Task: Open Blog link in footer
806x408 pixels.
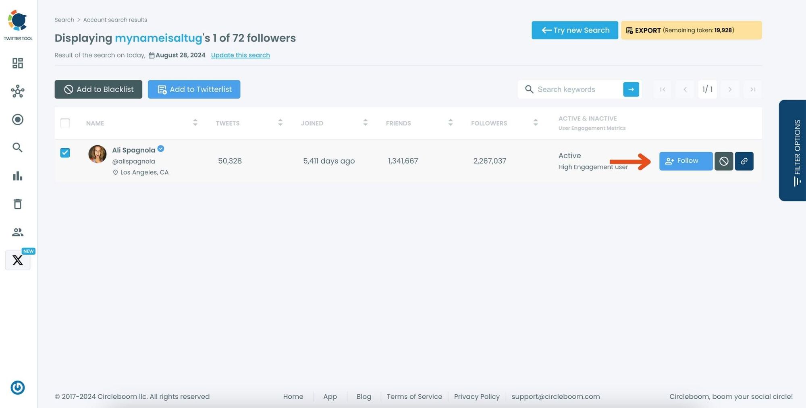Action: (364, 397)
